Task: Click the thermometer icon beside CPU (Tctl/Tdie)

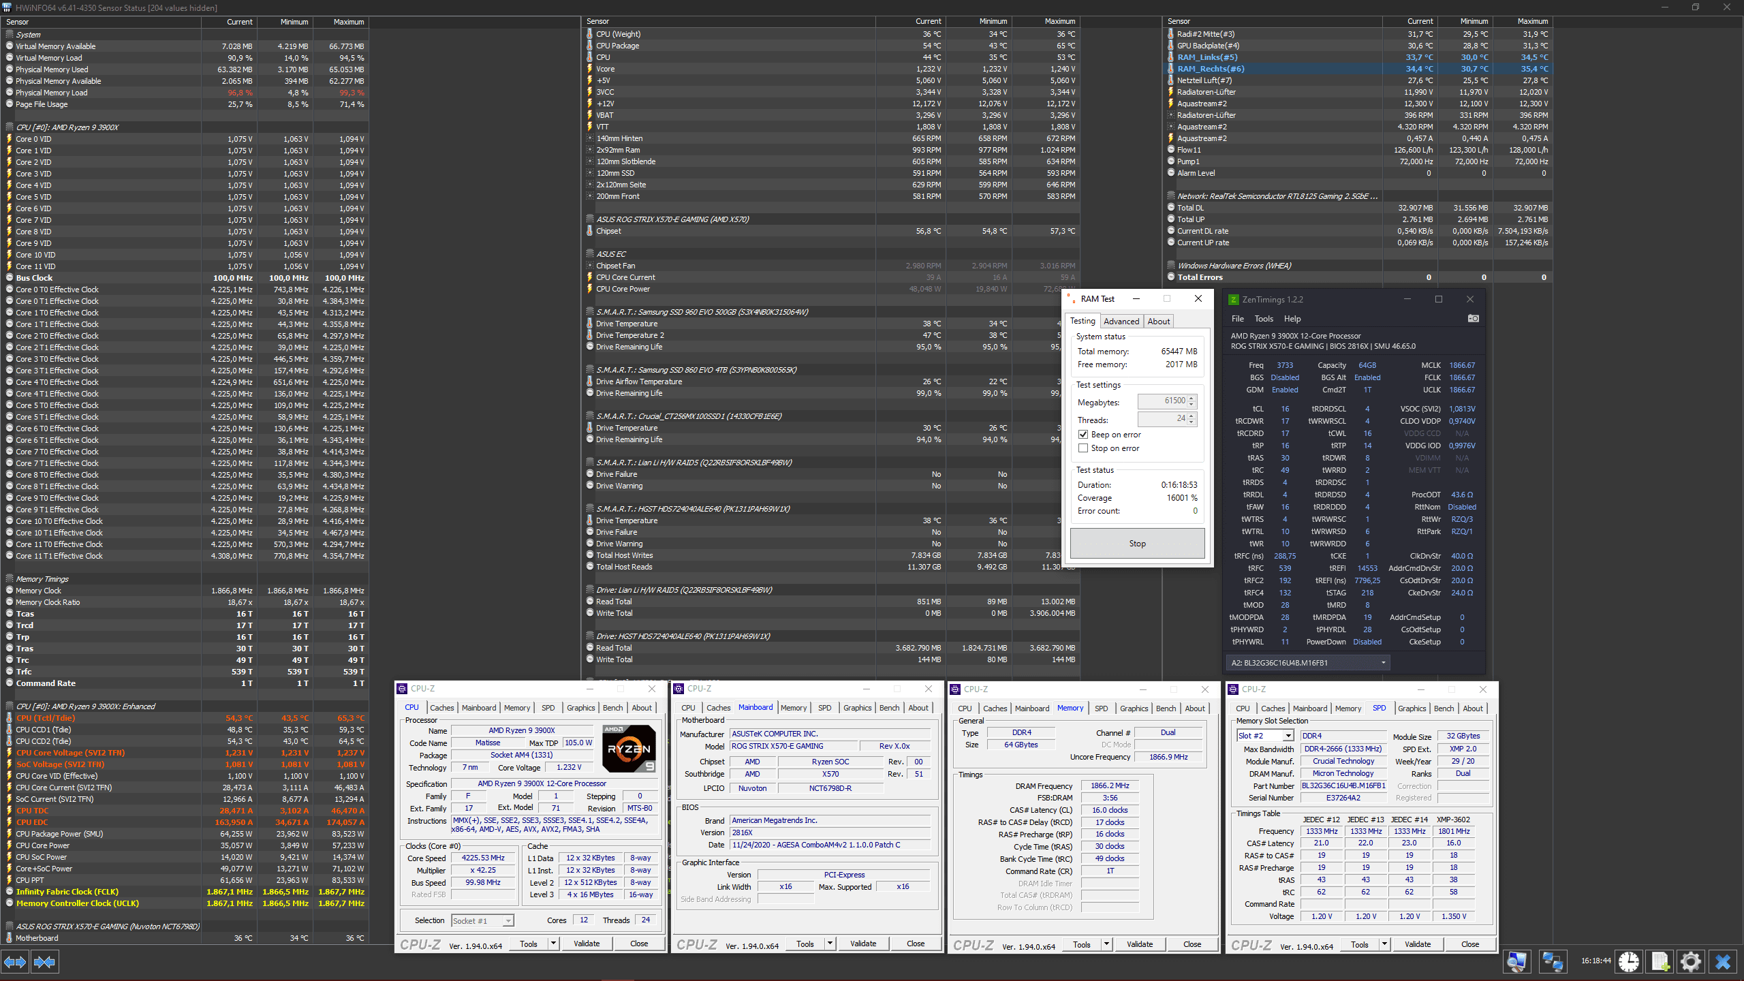Action: pyautogui.click(x=10, y=718)
